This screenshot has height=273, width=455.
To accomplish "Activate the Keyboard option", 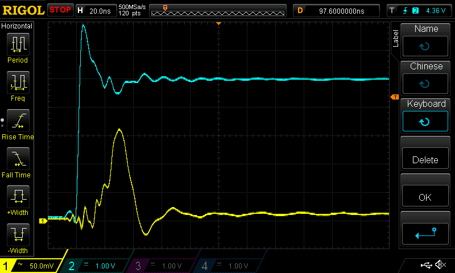I will point(425,115).
